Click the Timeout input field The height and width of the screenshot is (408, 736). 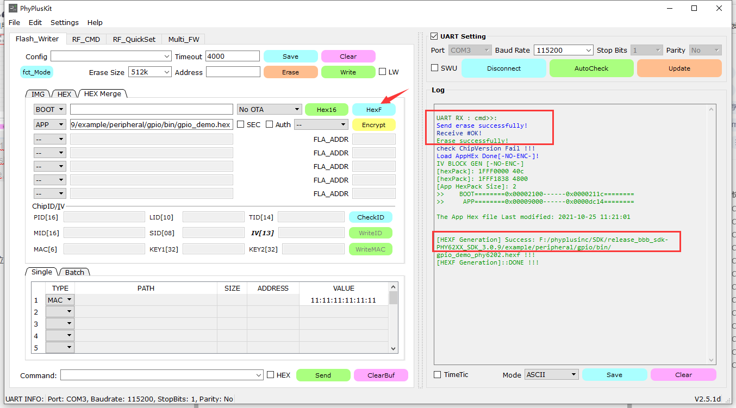pos(233,56)
